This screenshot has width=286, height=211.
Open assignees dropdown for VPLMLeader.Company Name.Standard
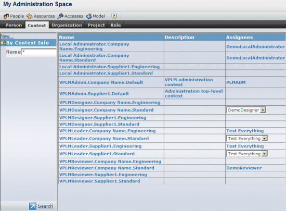coord(247,139)
